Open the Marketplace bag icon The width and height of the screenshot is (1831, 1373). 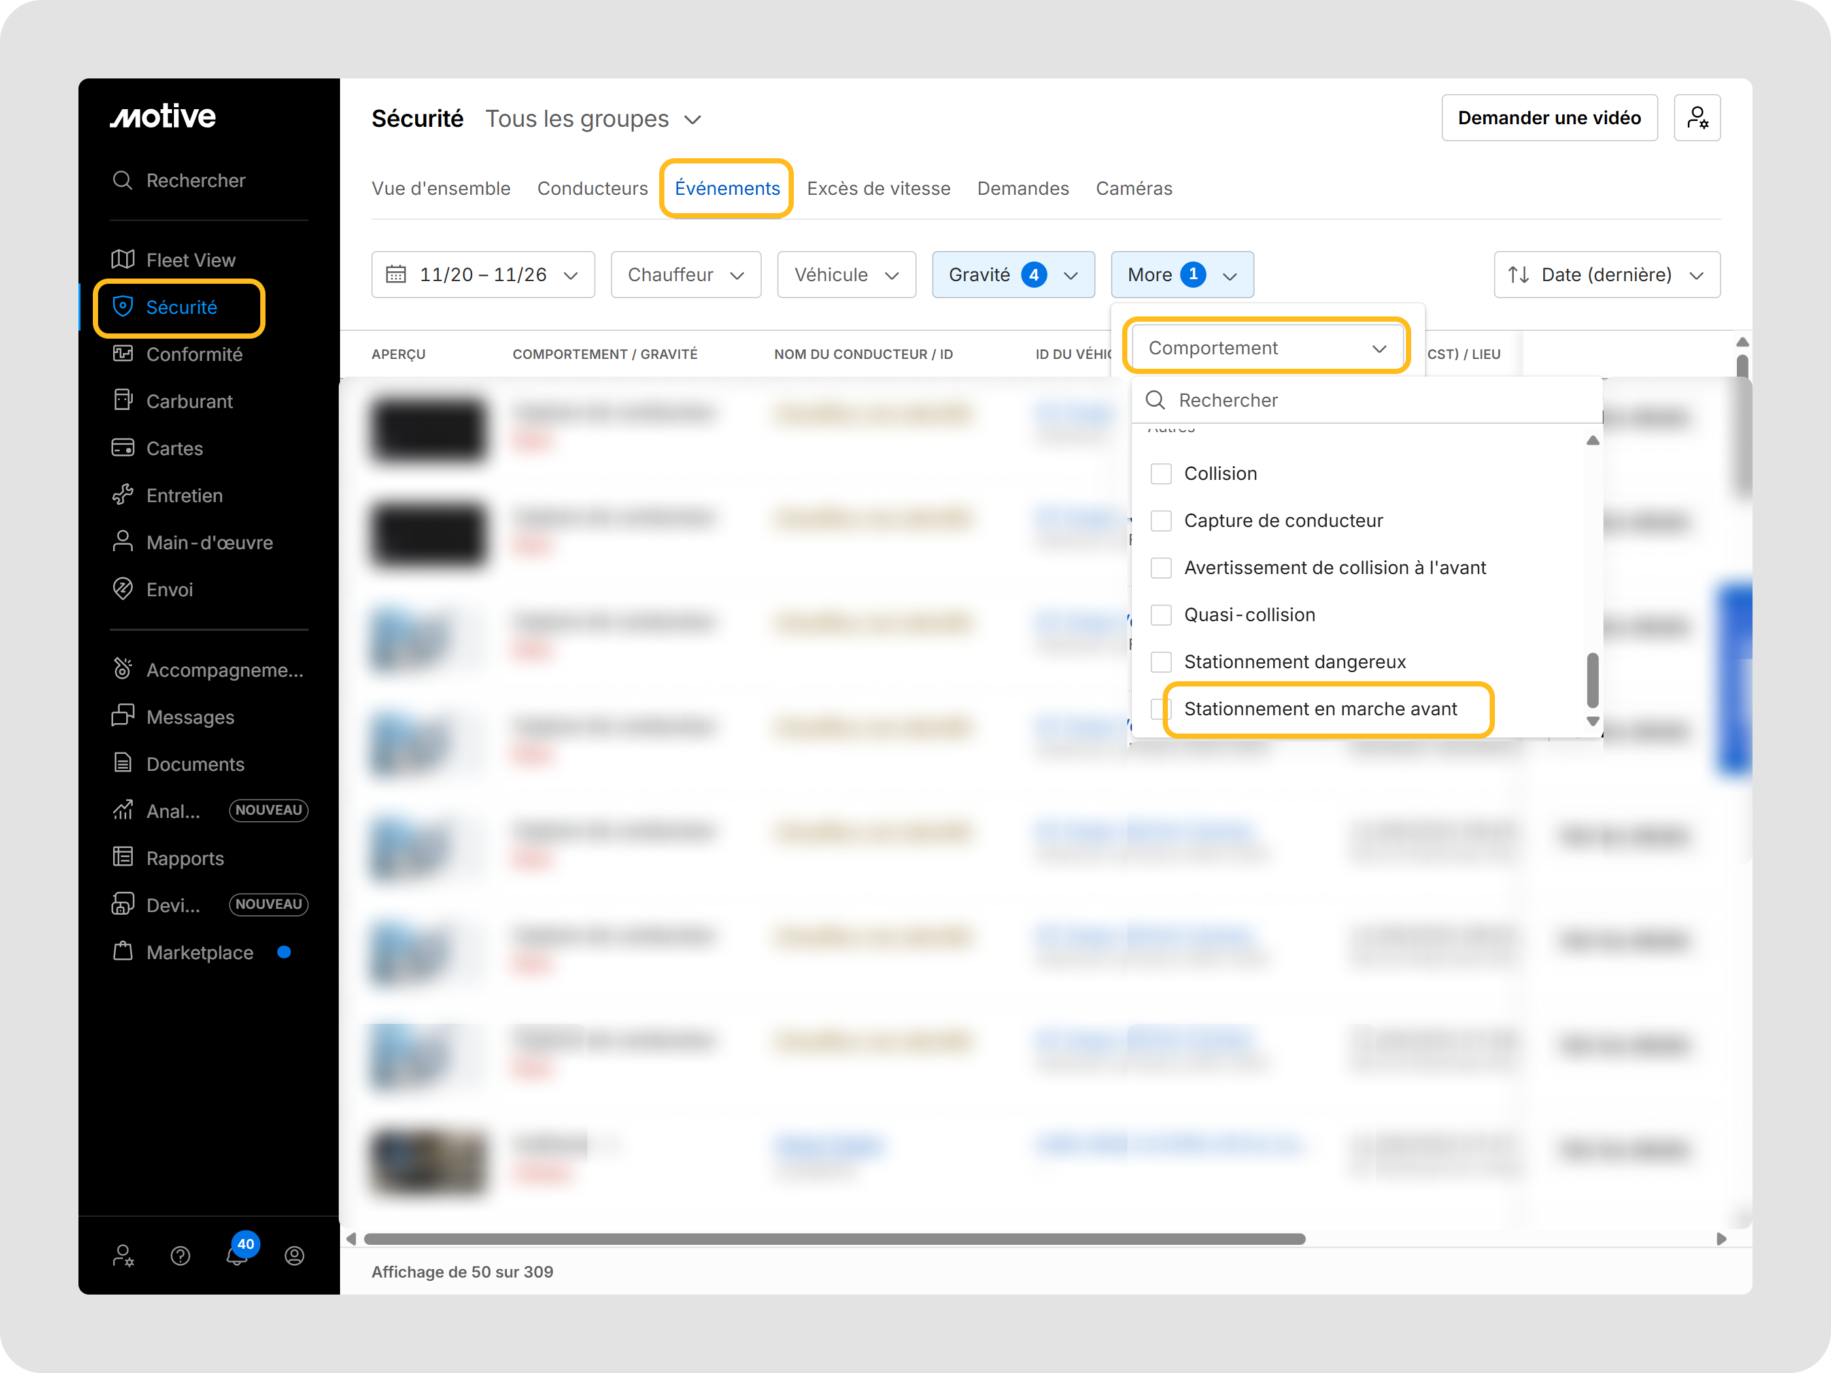[122, 952]
